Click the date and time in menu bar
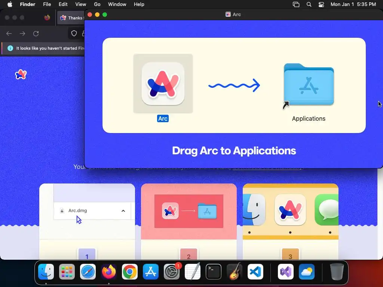Image resolution: width=383 pixels, height=287 pixels. tap(353, 4)
